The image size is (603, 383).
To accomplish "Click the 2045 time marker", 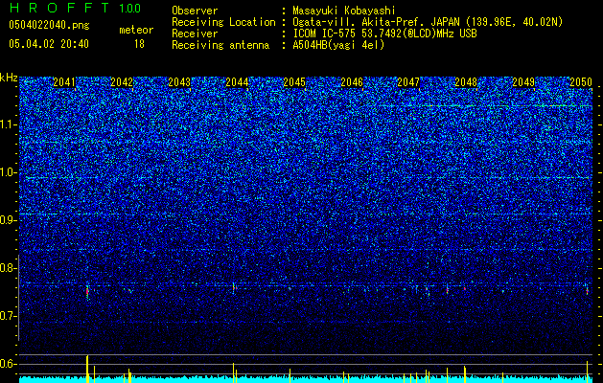I will [x=294, y=82].
